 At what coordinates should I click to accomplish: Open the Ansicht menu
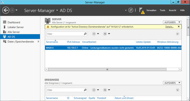[172, 10]
